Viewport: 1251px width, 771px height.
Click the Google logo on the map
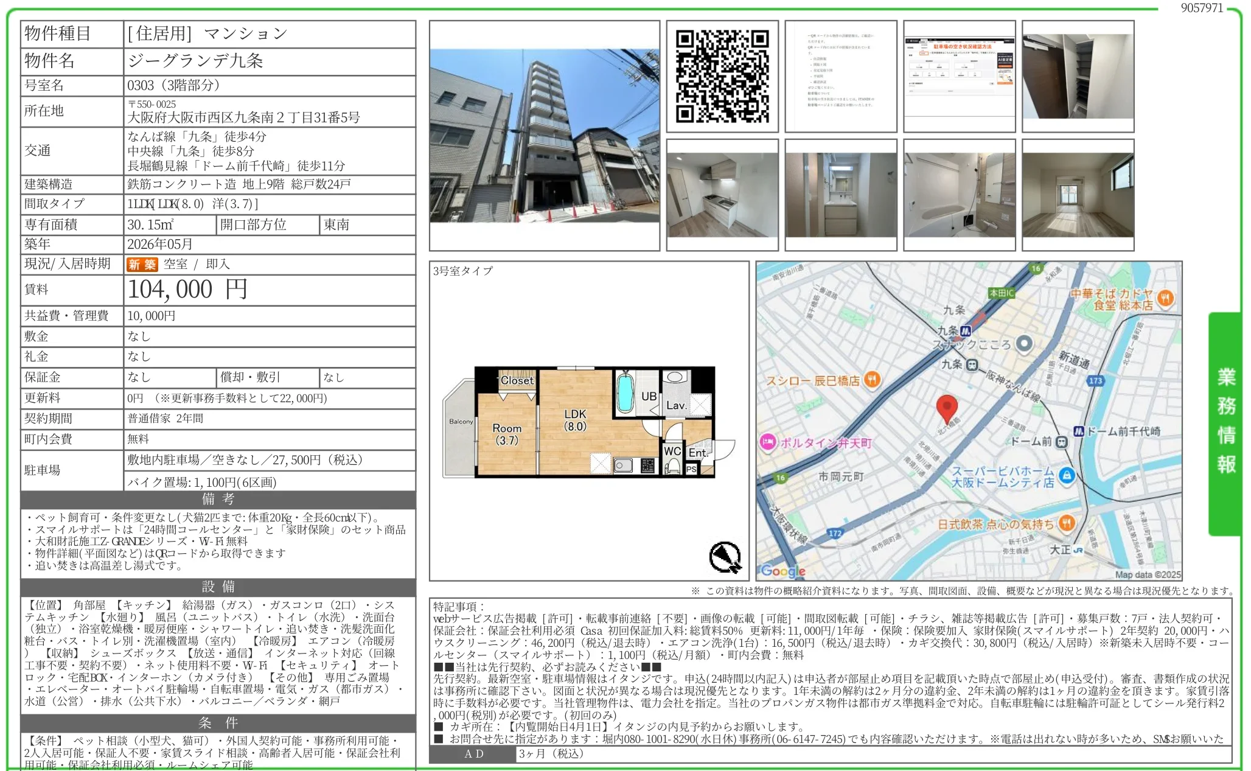click(782, 571)
